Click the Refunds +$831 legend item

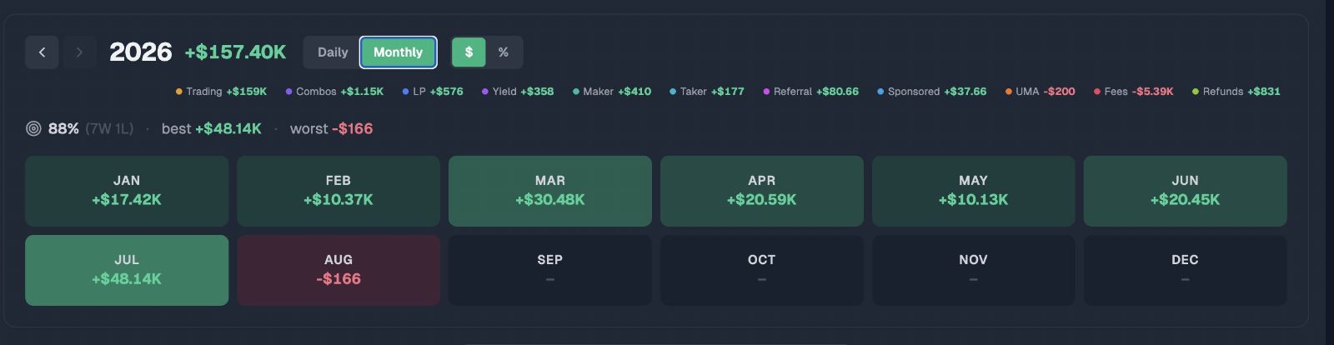click(1236, 92)
